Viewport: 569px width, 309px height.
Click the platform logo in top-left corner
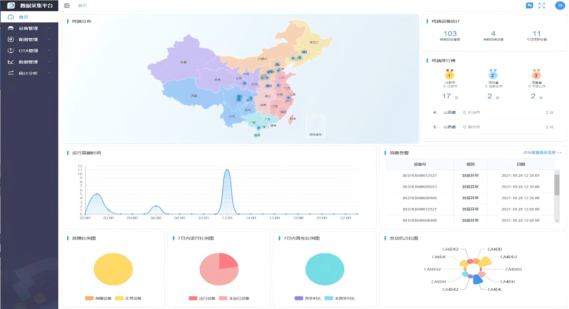tap(11, 5)
